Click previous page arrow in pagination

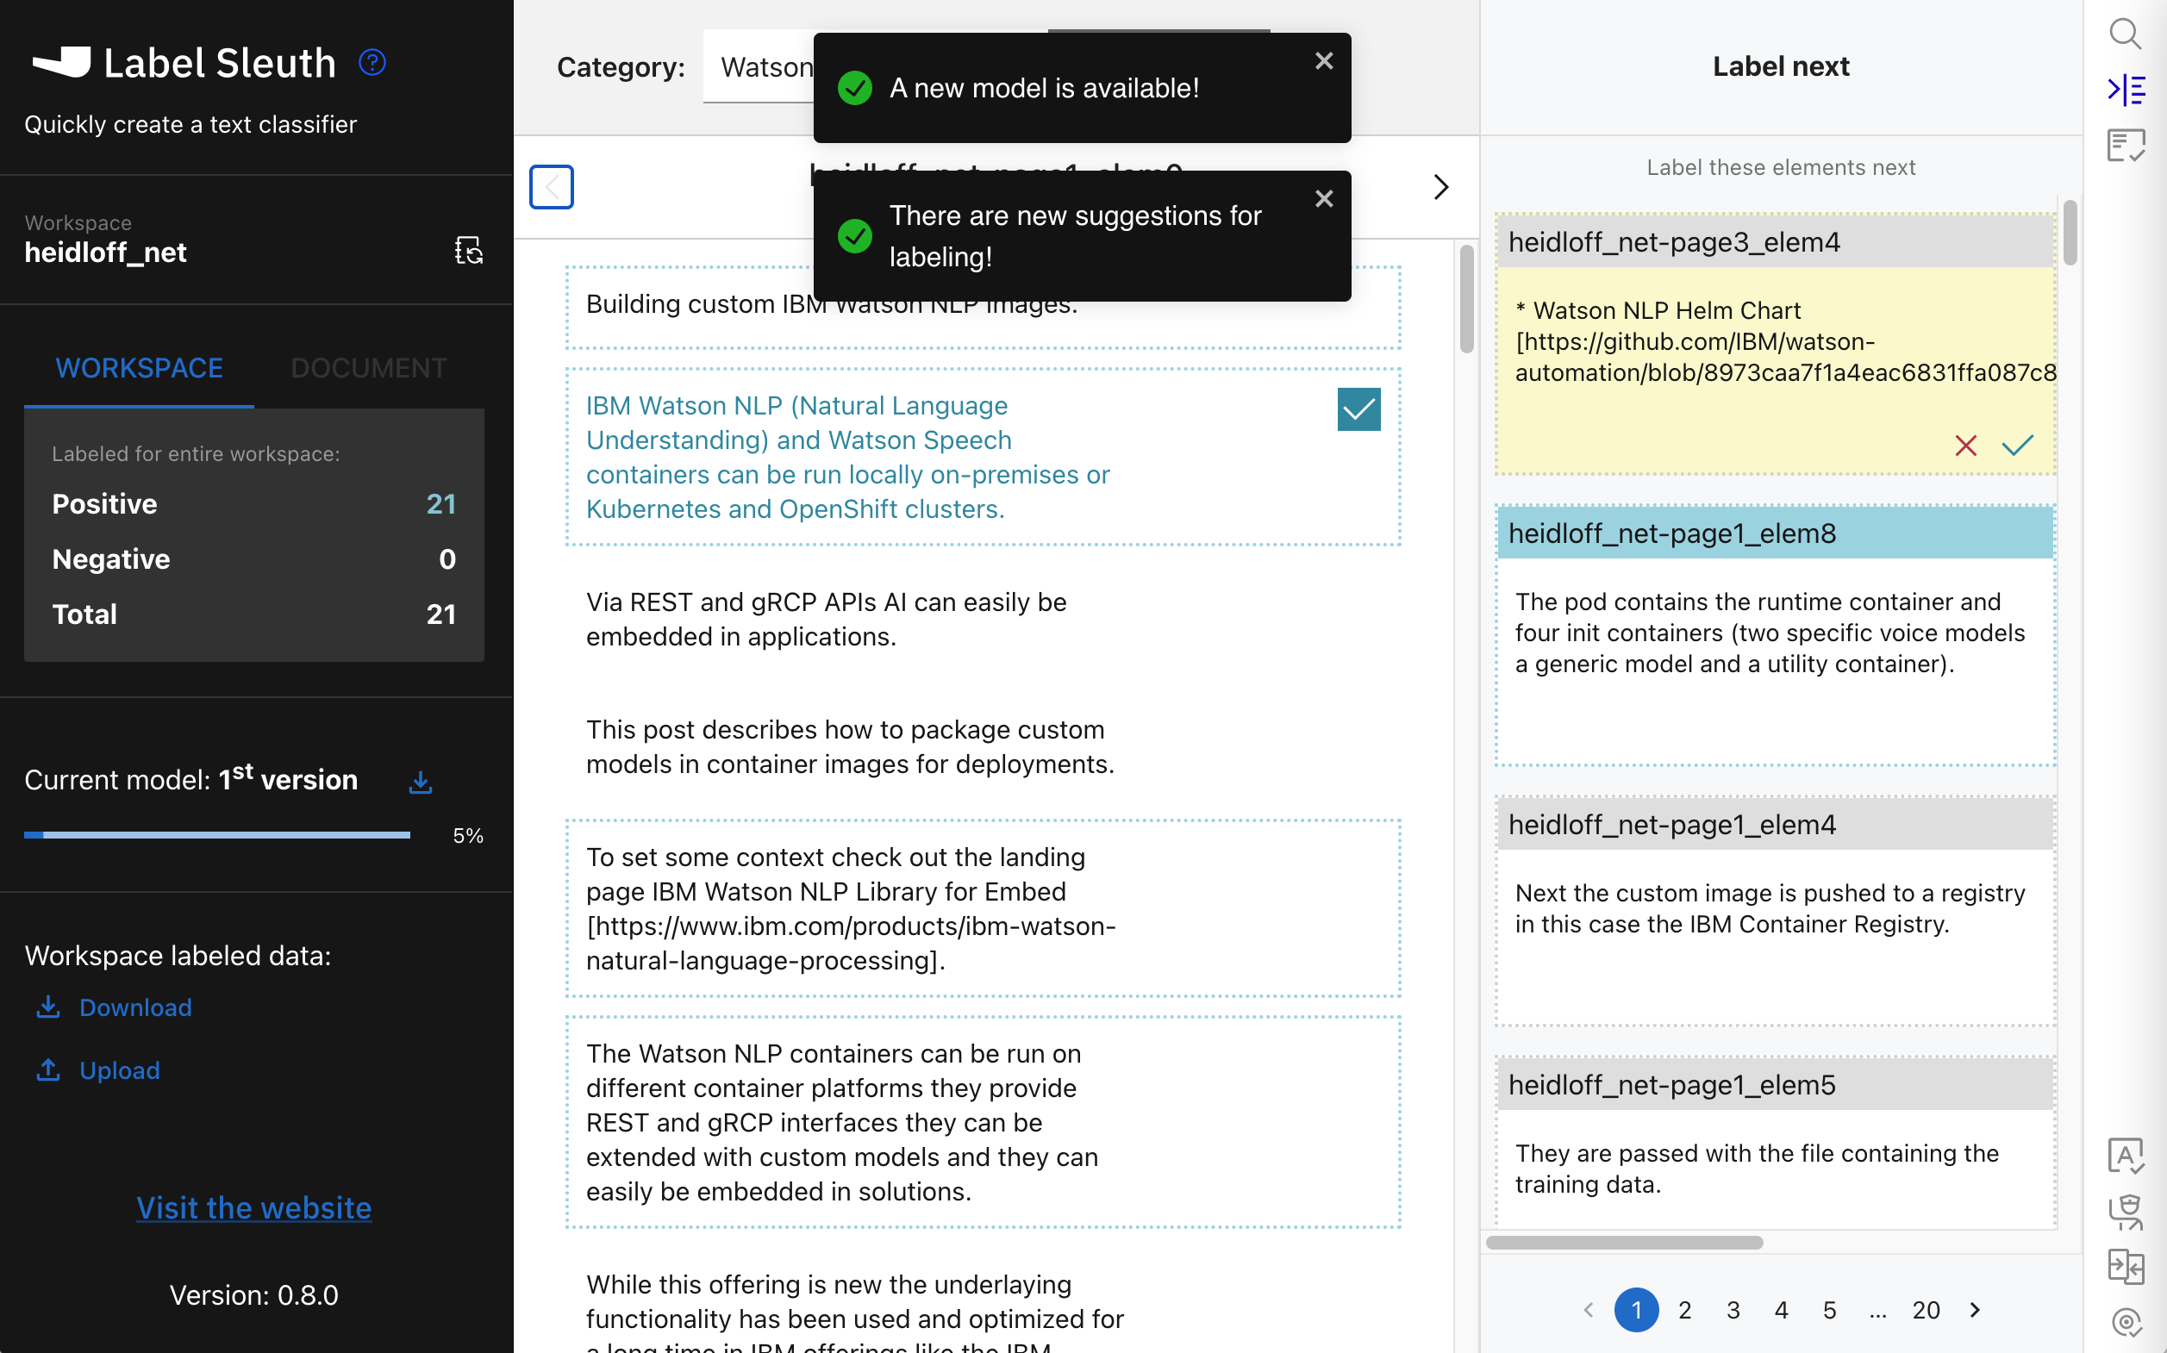coord(1589,1310)
